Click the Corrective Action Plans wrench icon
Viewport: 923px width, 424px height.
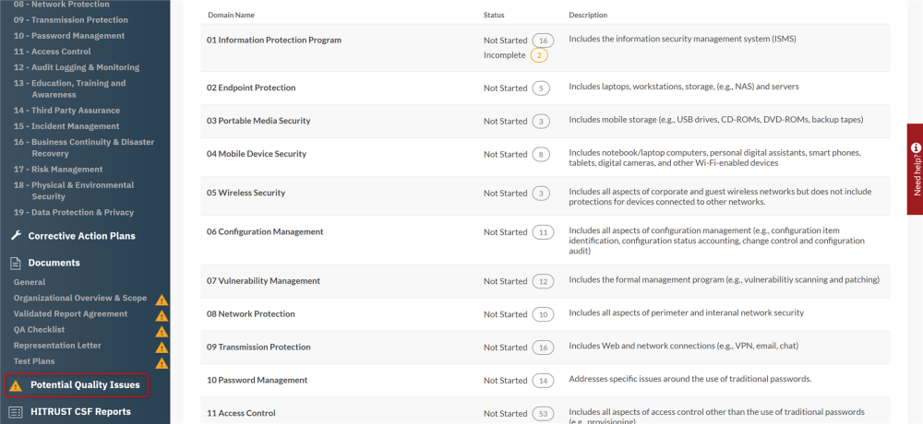coord(16,236)
